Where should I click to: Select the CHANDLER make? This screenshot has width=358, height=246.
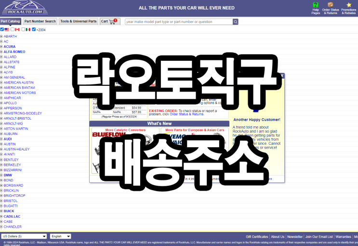click(x=13, y=227)
